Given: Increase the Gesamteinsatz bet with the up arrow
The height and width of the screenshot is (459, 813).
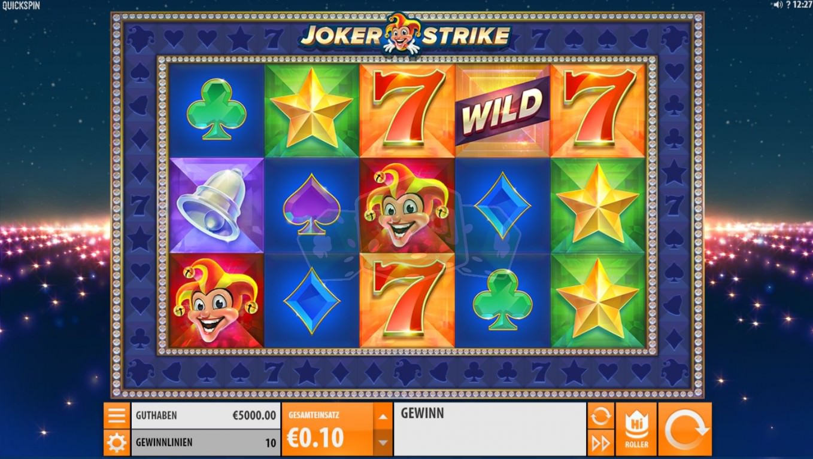Looking at the screenshot, I should click(383, 415).
